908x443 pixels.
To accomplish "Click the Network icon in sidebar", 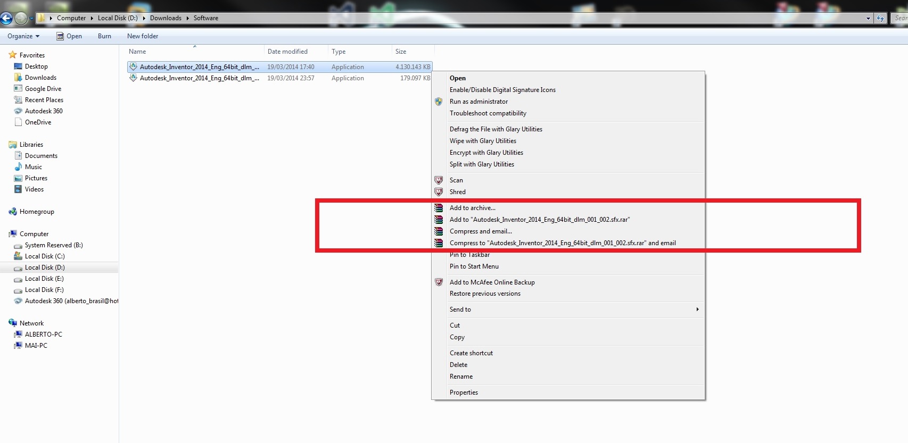I will point(13,323).
